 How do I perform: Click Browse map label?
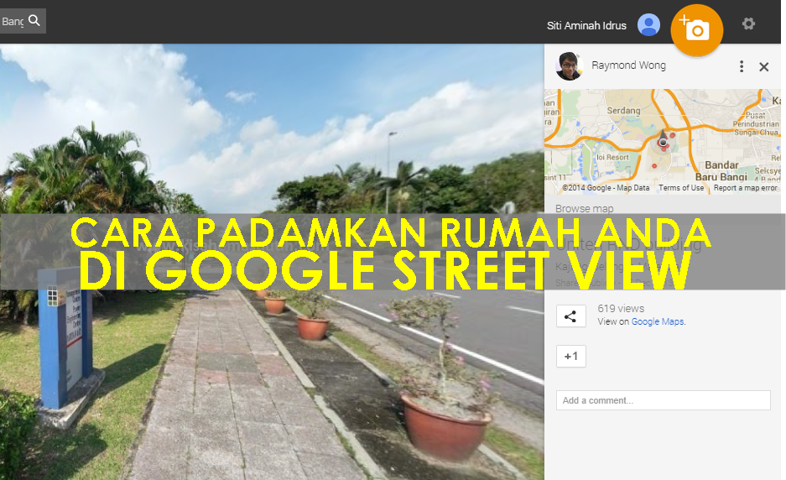point(584,208)
